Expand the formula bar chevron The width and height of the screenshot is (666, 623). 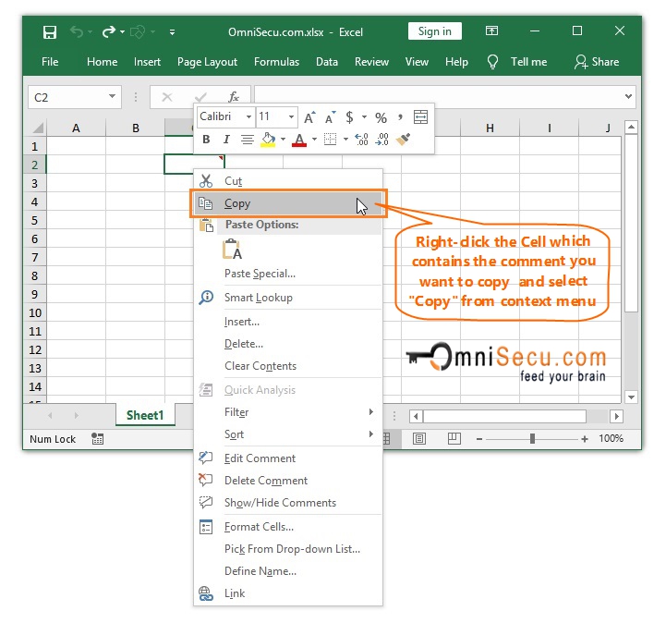coord(629,96)
